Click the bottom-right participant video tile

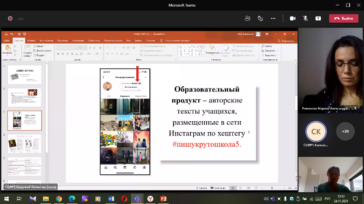[331, 174]
